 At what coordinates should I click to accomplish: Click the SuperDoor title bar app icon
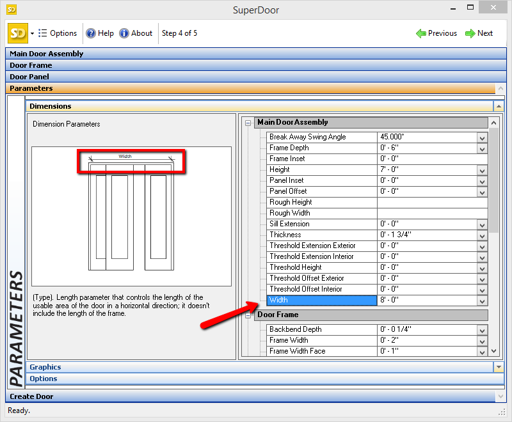(x=12, y=10)
